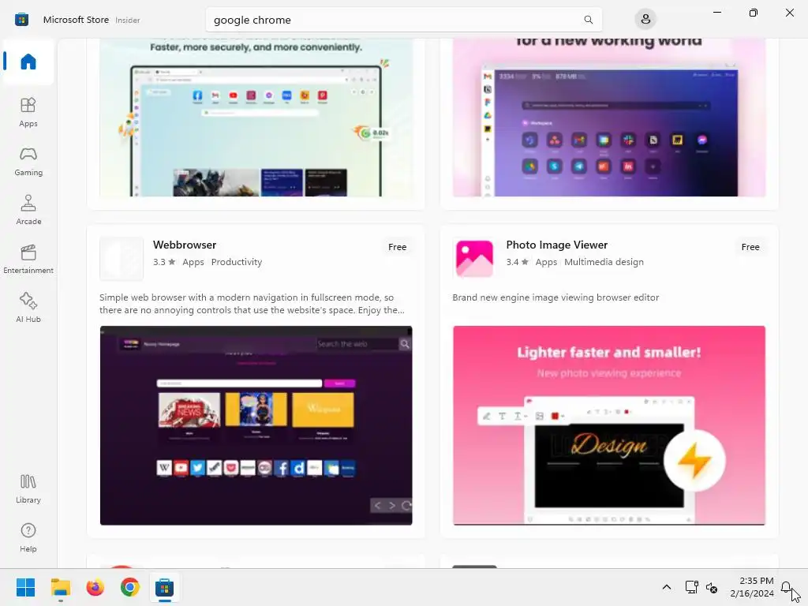Click the Insider label in title bar
Viewport: 808px width, 606px height.
[x=128, y=20]
